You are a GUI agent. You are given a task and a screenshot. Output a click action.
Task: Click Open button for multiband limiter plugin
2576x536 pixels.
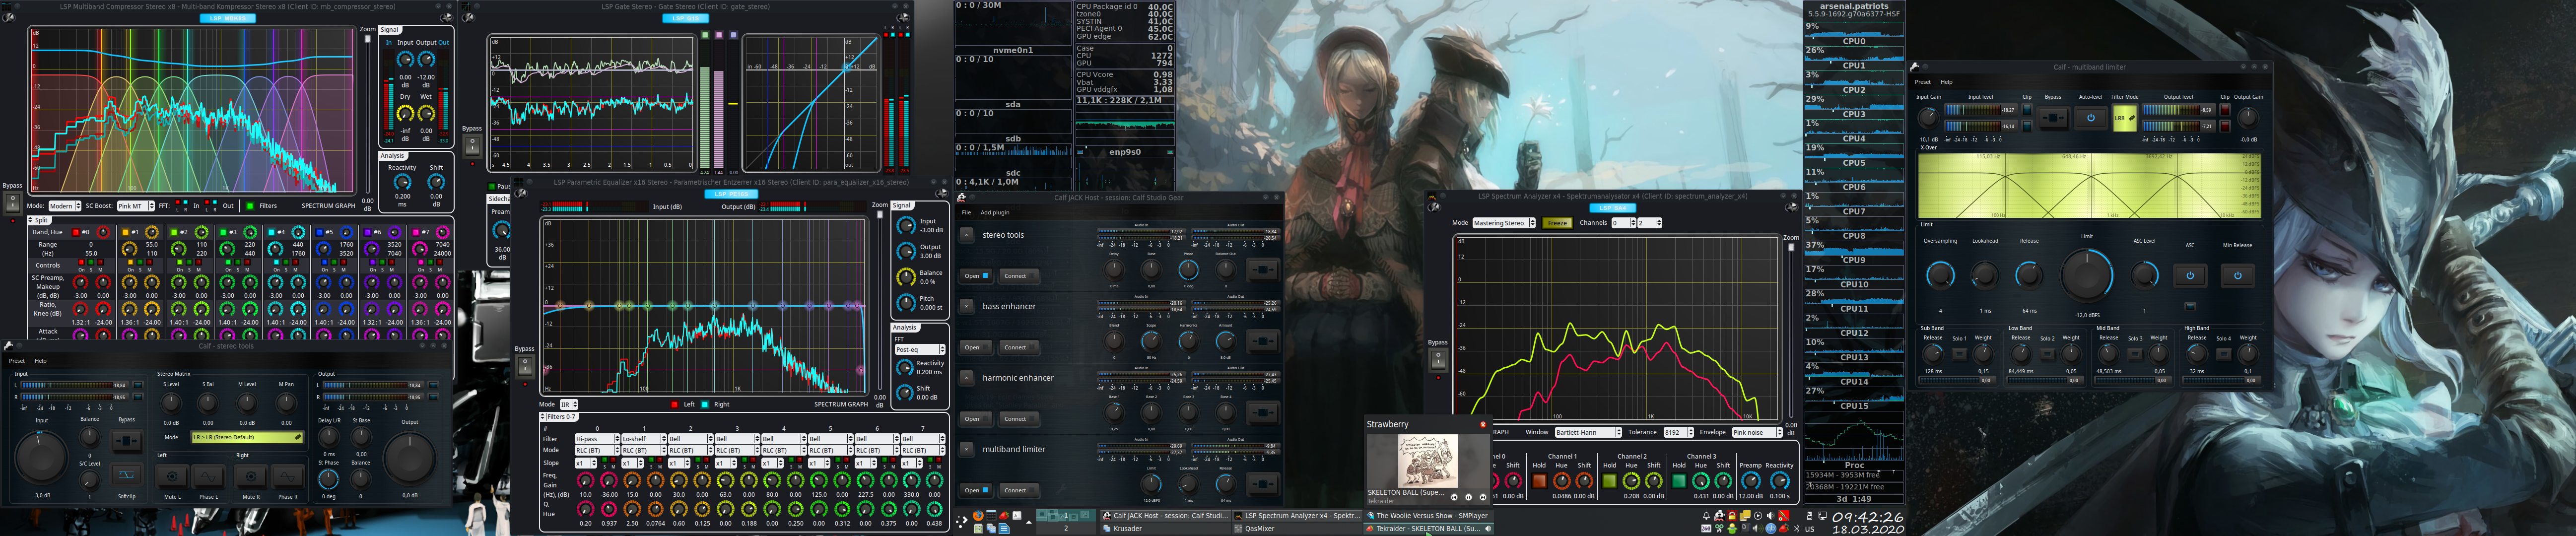(x=975, y=490)
